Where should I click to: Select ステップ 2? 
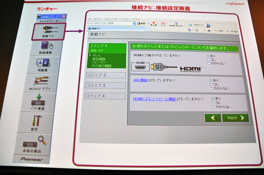(106, 75)
